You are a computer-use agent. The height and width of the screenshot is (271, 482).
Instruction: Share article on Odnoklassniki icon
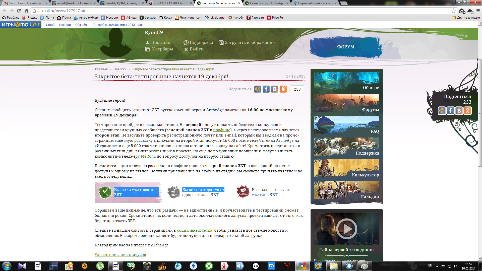pyautogui.click(x=283, y=89)
